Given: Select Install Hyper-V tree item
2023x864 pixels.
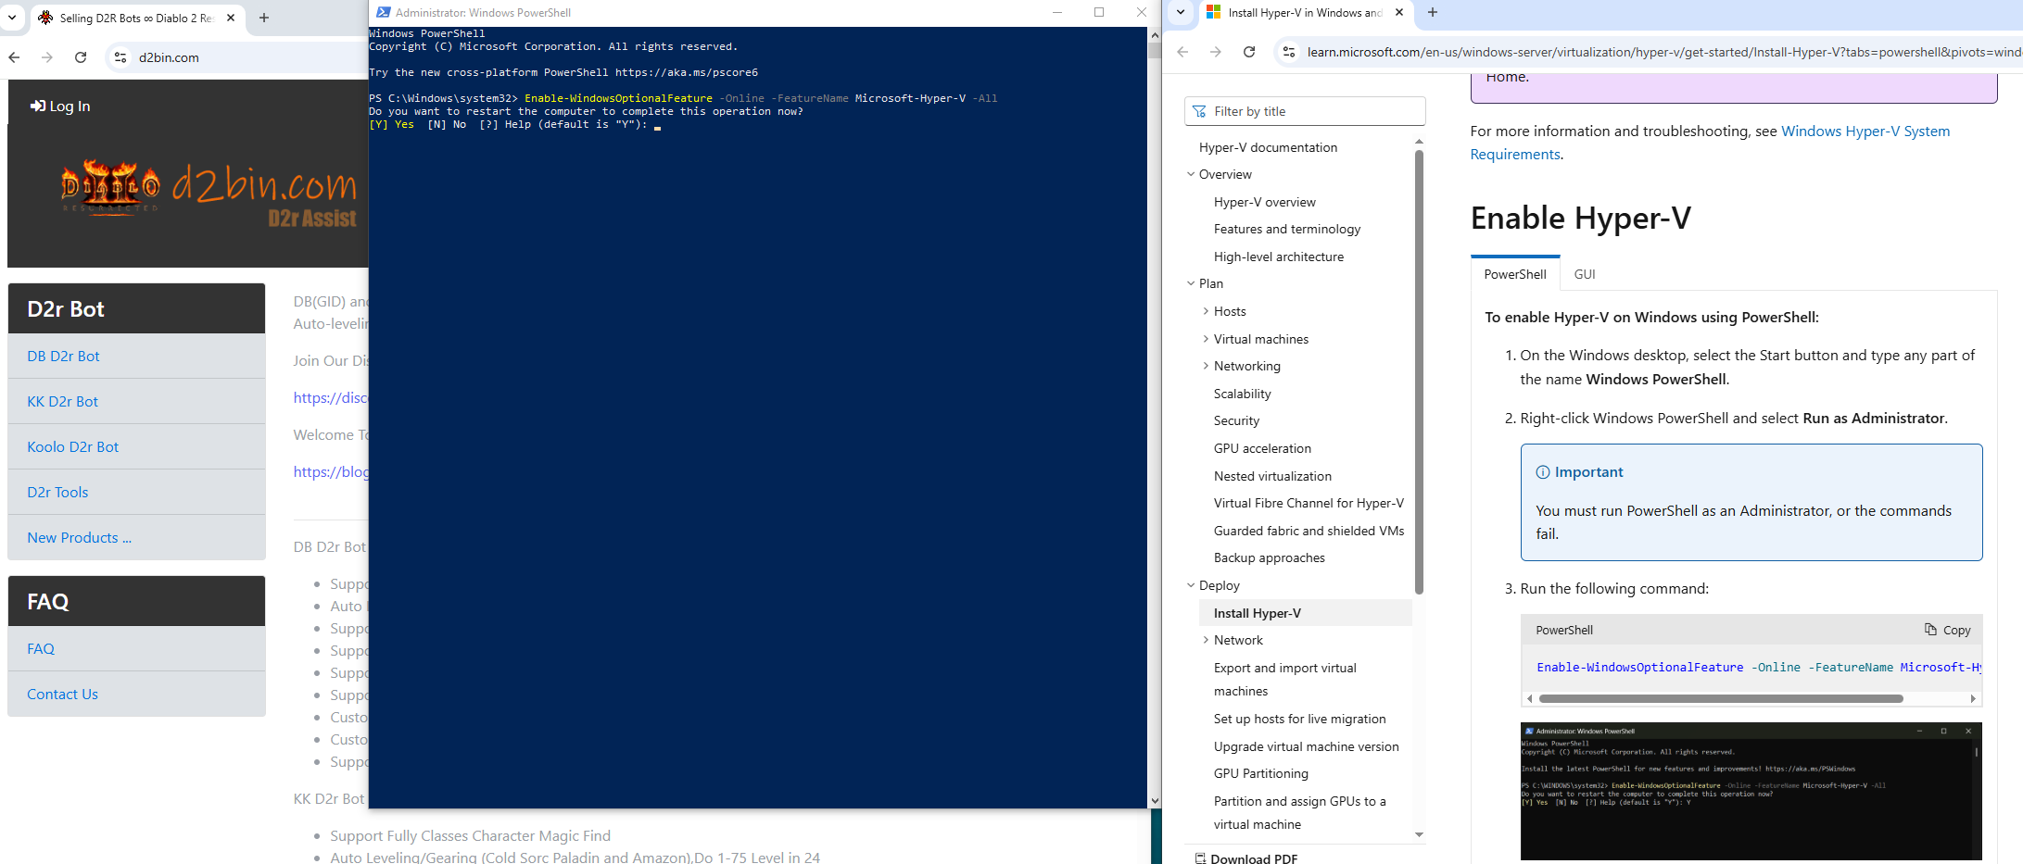Looking at the screenshot, I should tap(1305, 613).
